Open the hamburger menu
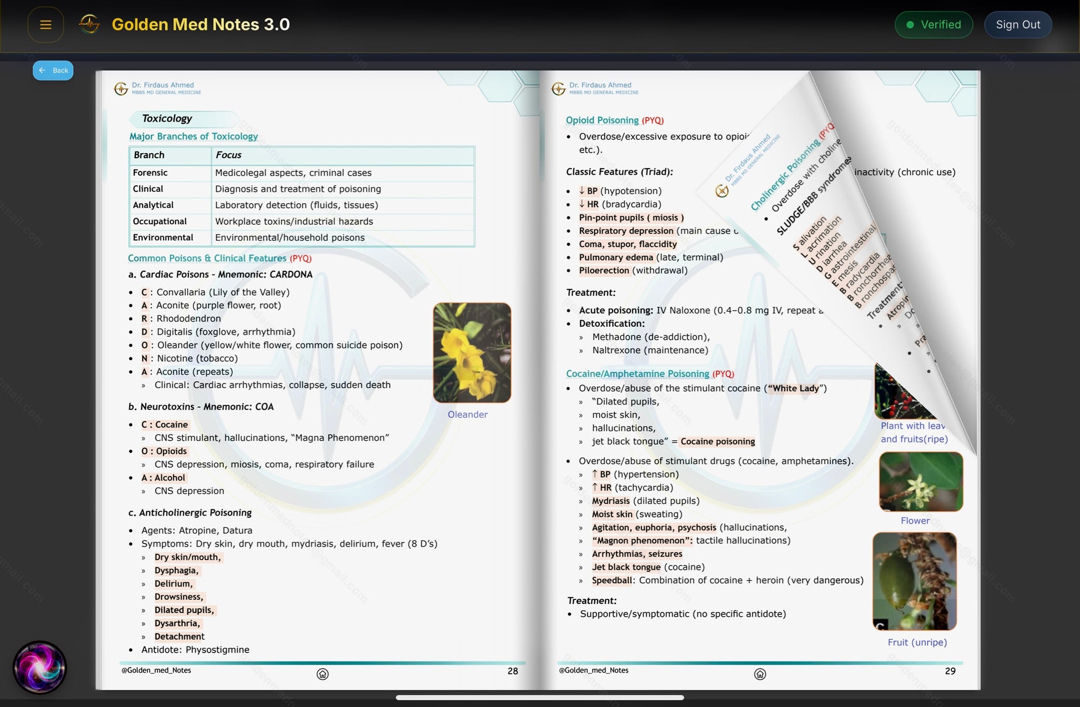This screenshot has height=707, width=1080. [x=46, y=25]
